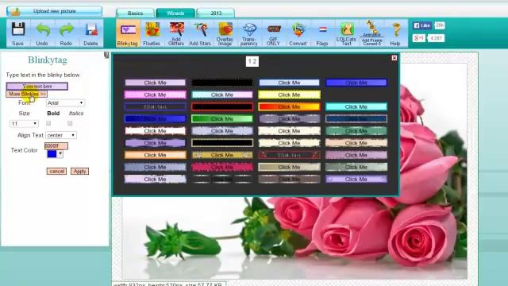
Task: Choose the crimson pink Click Me blinky
Action: tap(222, 167)
